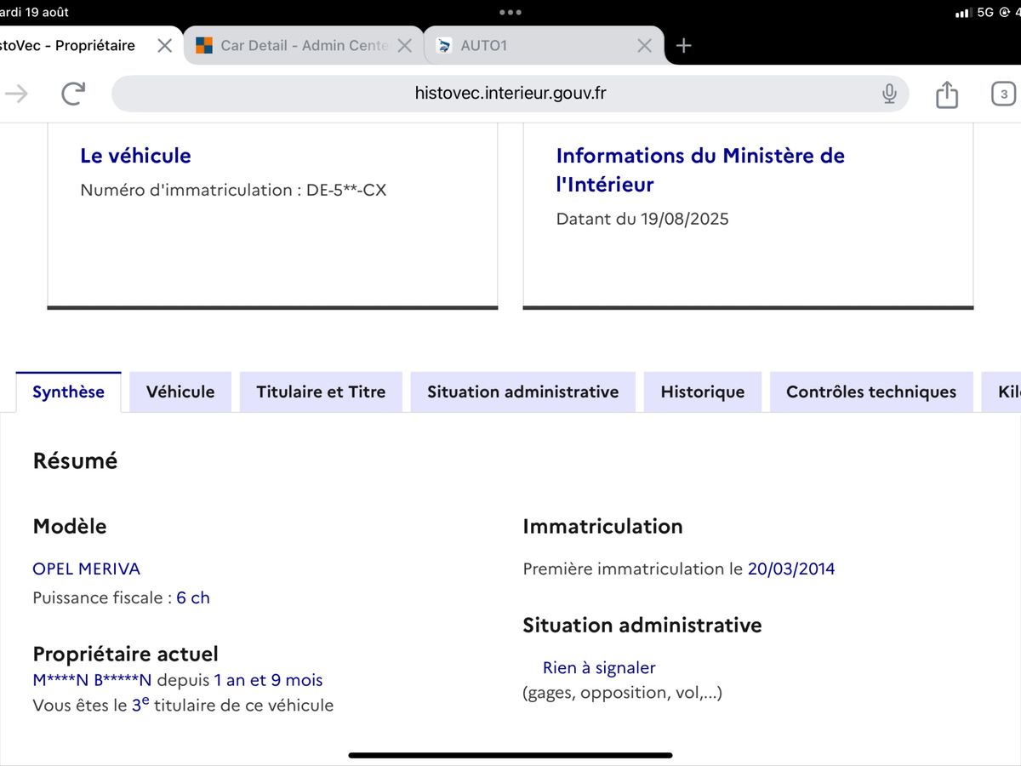
Task: Open the share sheet icon
Action: pyautogui.click(x=947, y=94)
